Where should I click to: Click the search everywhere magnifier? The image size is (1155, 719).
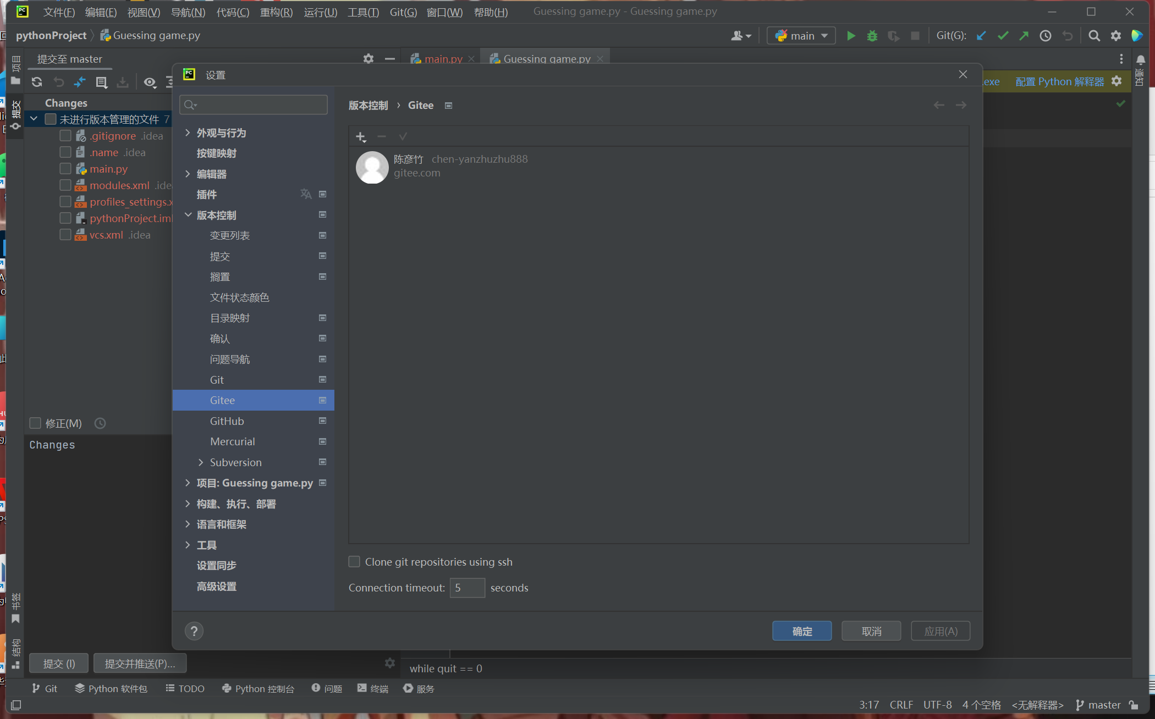pos(1094,36)
